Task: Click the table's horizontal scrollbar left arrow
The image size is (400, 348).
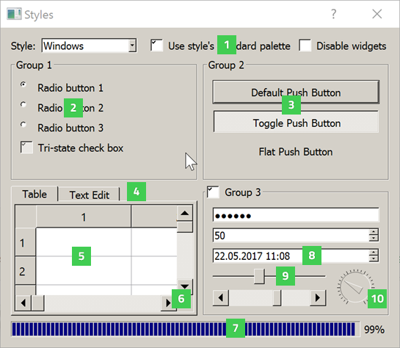Action: pyautogui.click(x=23, y=302)
